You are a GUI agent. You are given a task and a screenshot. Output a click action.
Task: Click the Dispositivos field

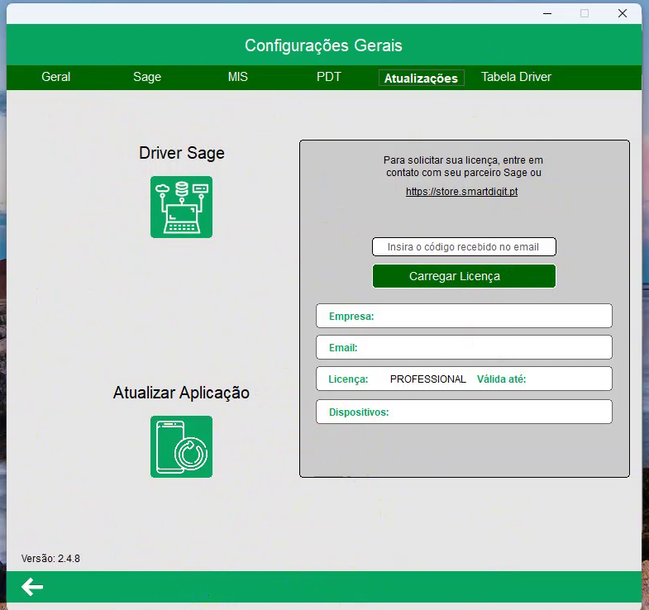pos(464,412)
